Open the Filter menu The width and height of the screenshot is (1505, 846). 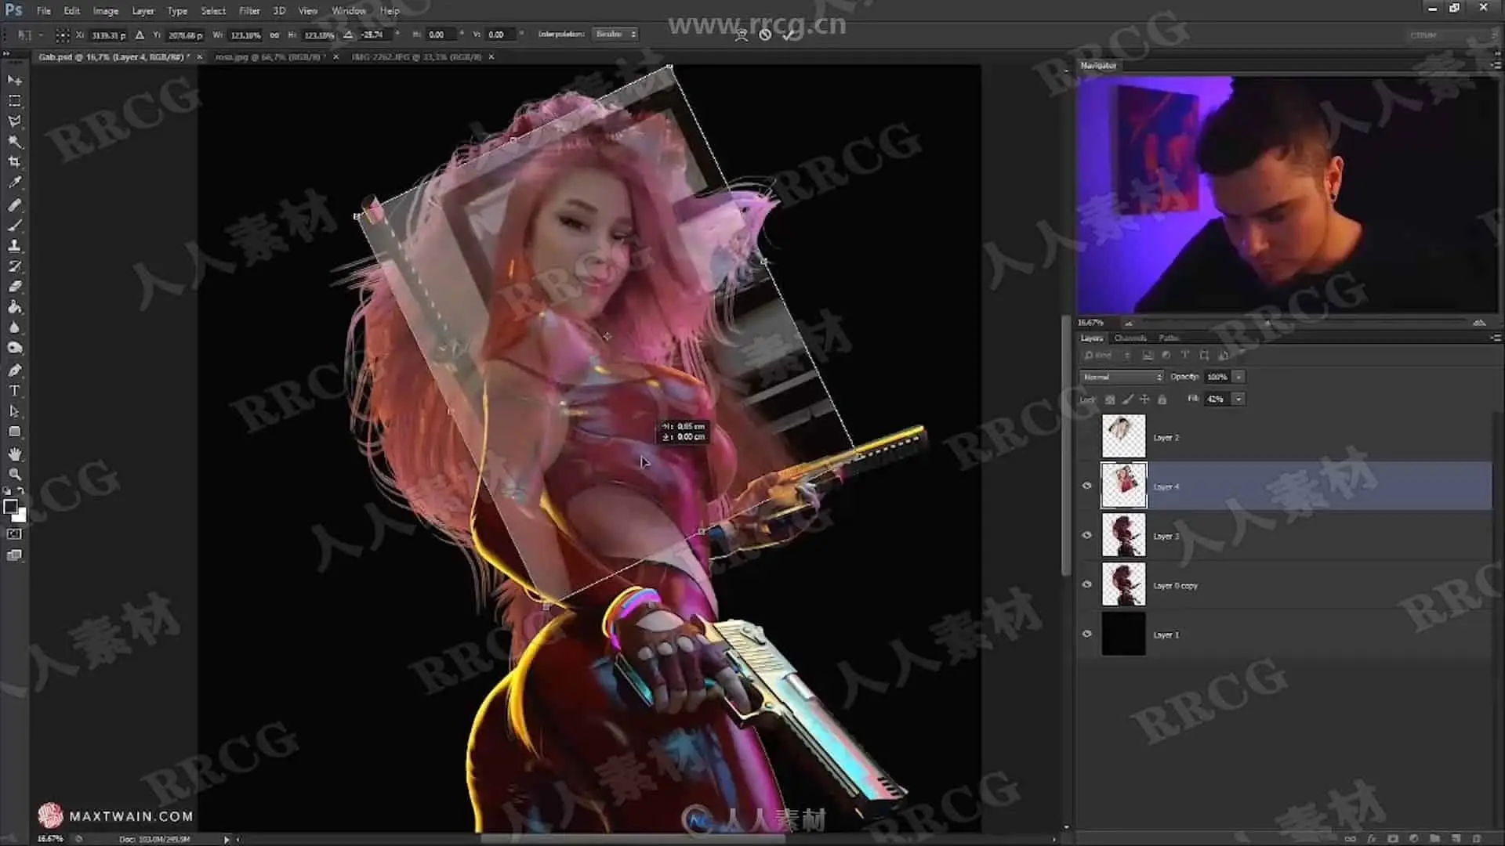pyautogui.click(x=249, y=11)
